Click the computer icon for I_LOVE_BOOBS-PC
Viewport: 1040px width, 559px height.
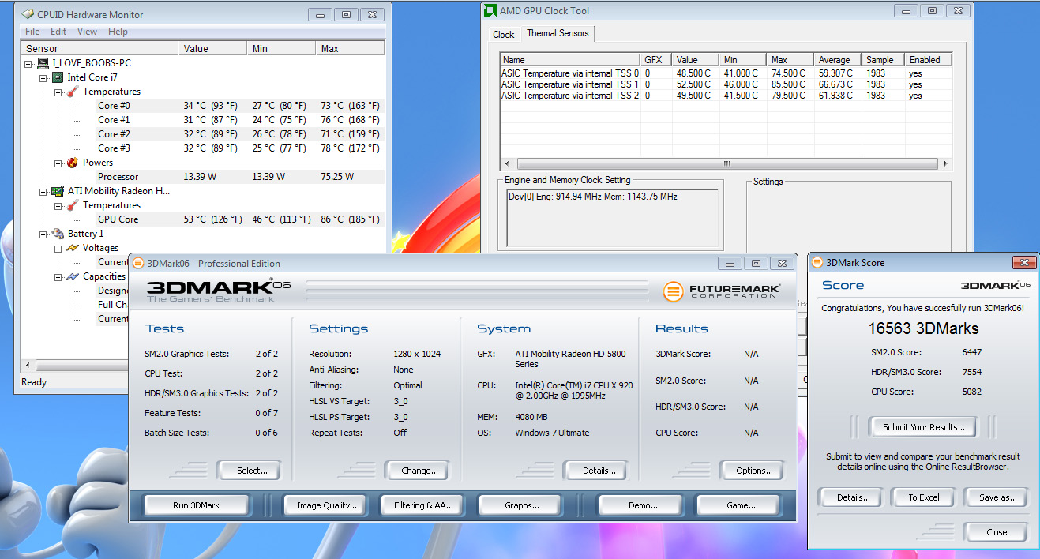point(43,63)
